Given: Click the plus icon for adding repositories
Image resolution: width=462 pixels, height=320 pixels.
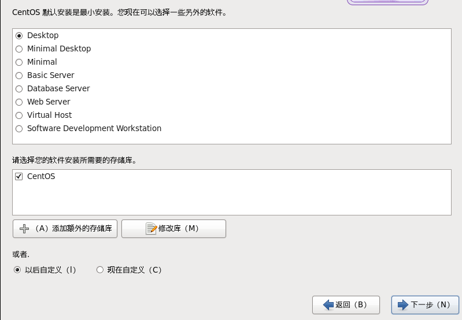Looking at the screenshot, I should 24,228.
